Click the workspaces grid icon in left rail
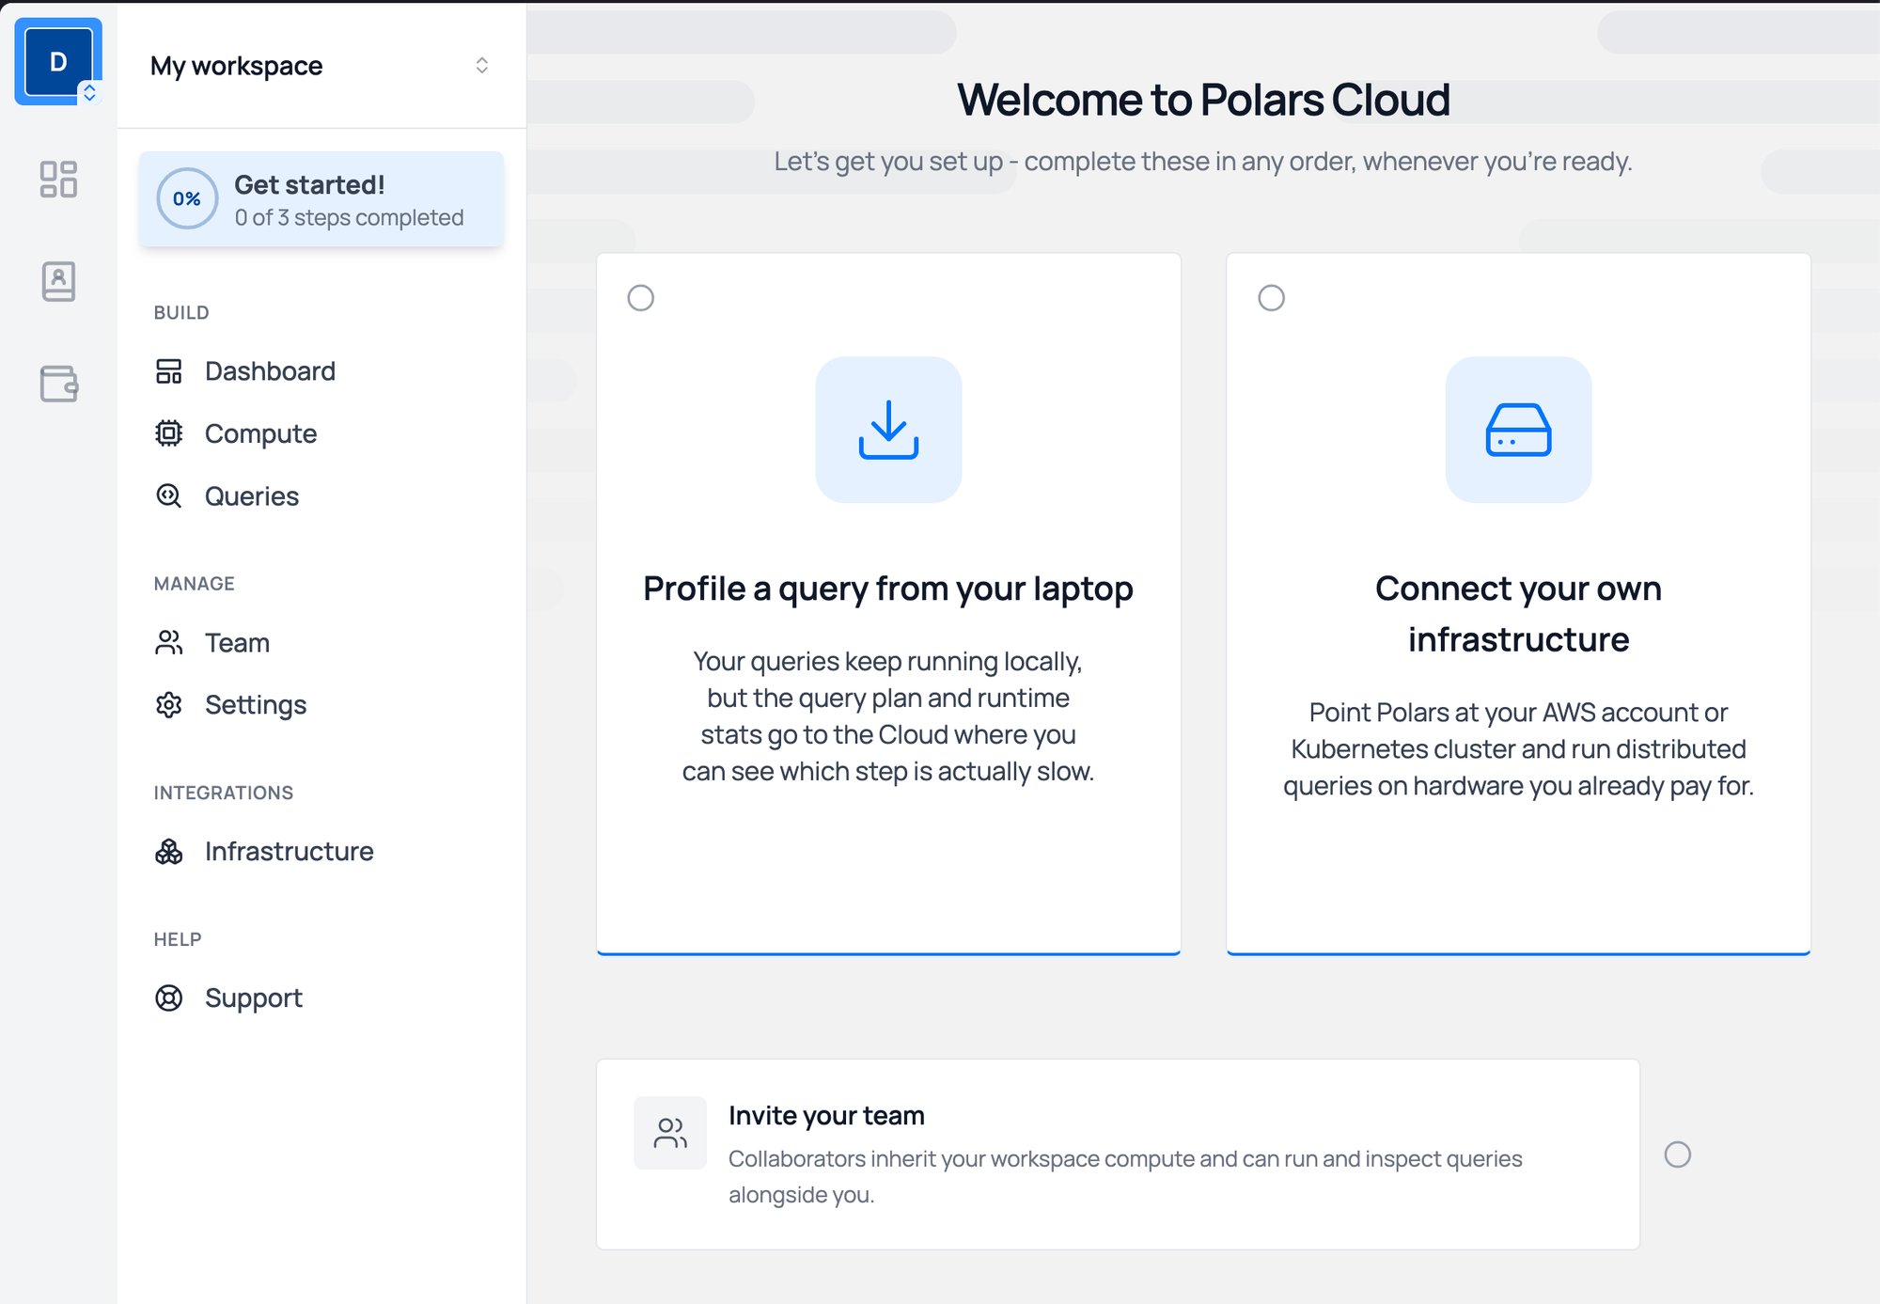Viewport: 1880px width, 1304px height. click(58, 180)
